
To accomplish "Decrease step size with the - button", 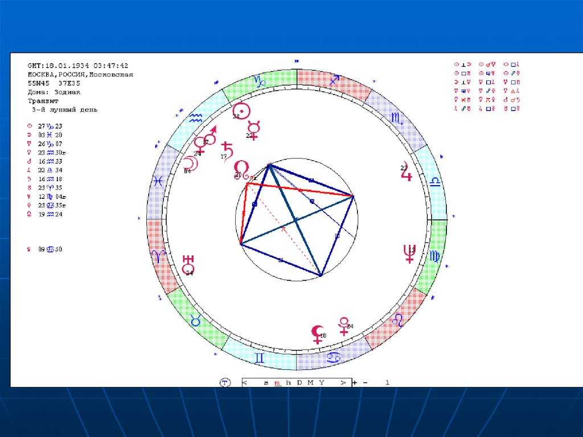I will coord(366,382).
